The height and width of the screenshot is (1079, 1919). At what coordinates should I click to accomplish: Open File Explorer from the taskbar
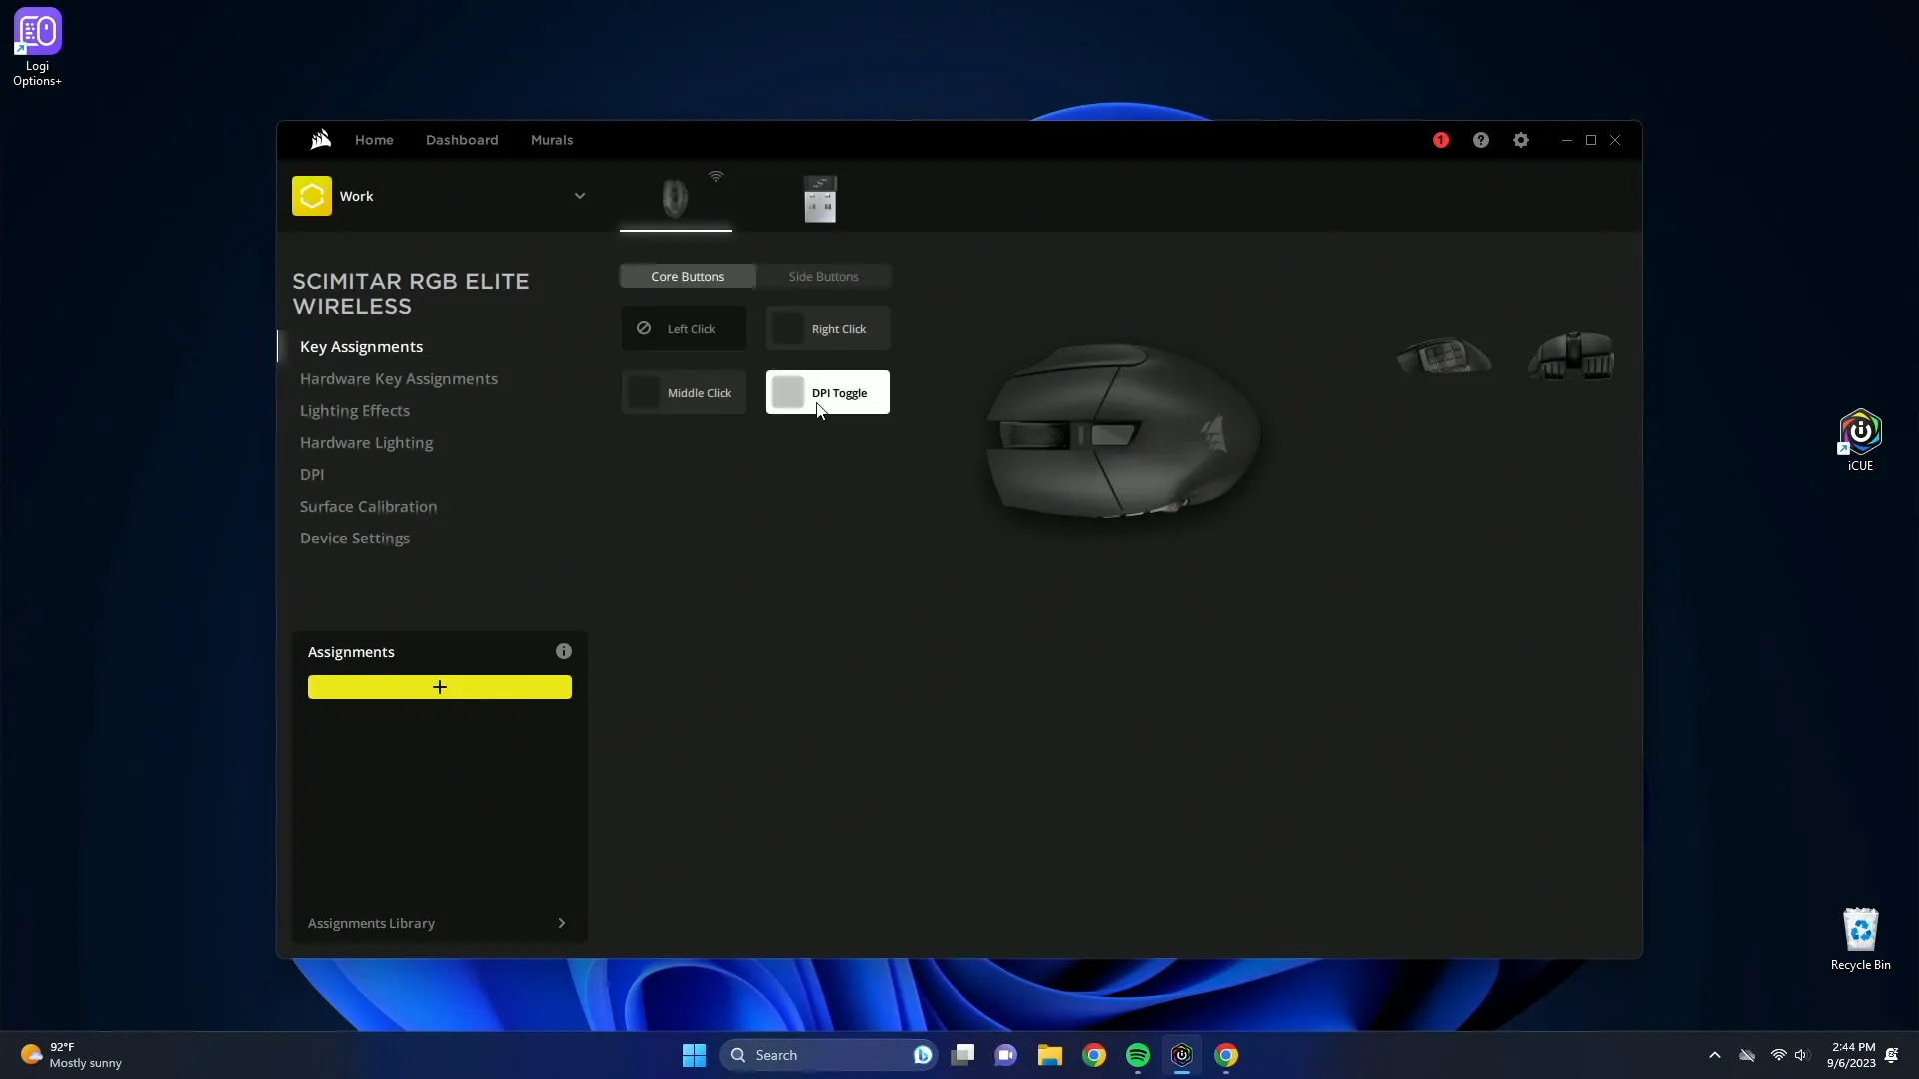pyautogui.click(x=1049, y=1055)
